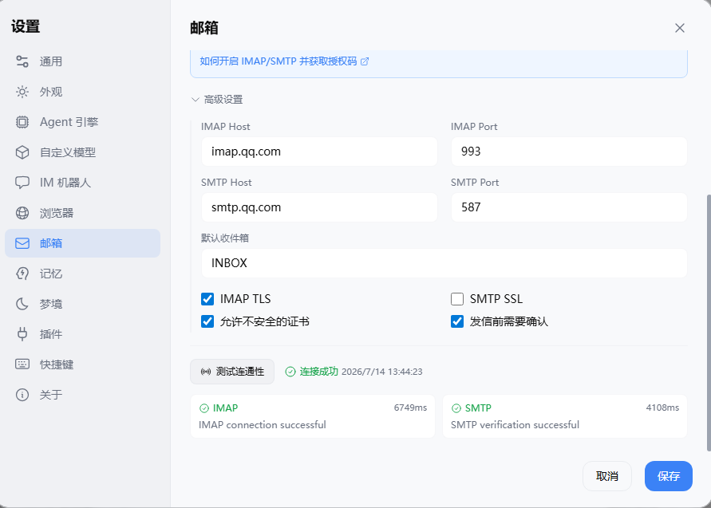The width and height of the screenshot is (711, 508).
Task: Go to Agent 引擎 settings
Action: coord(82,122)
